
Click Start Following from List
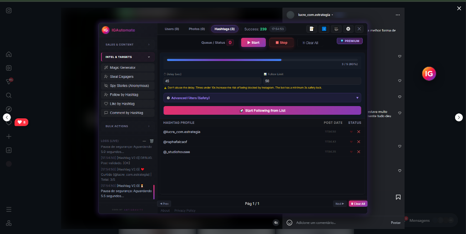262,111
